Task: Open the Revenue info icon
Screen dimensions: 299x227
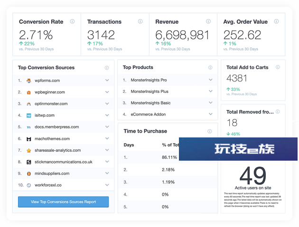Action: 208,21
